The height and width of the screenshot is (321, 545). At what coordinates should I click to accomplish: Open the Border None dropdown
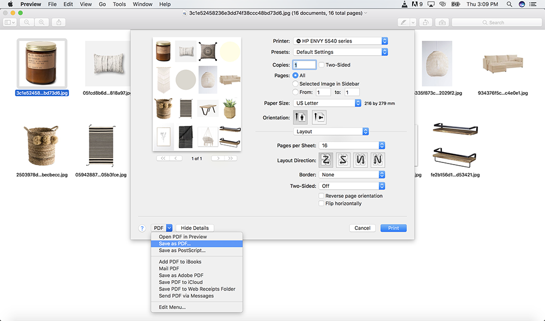(352, 175)
